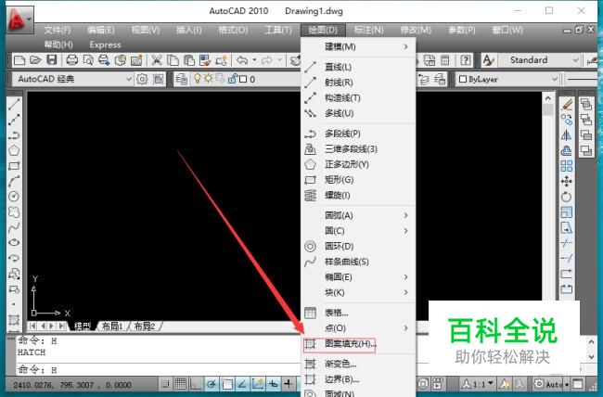Open the Undo history dropdown arrow

coord(254,60)
